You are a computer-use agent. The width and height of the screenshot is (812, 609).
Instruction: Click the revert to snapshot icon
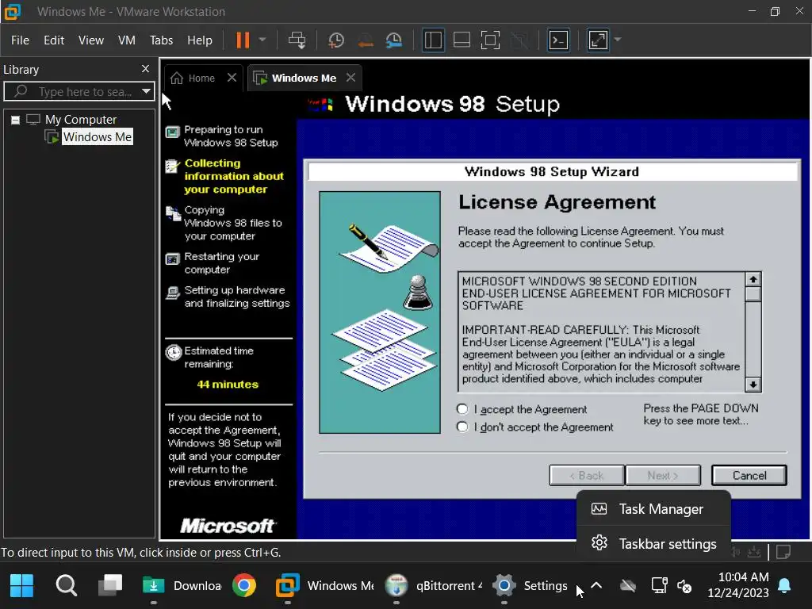point(365,40)
